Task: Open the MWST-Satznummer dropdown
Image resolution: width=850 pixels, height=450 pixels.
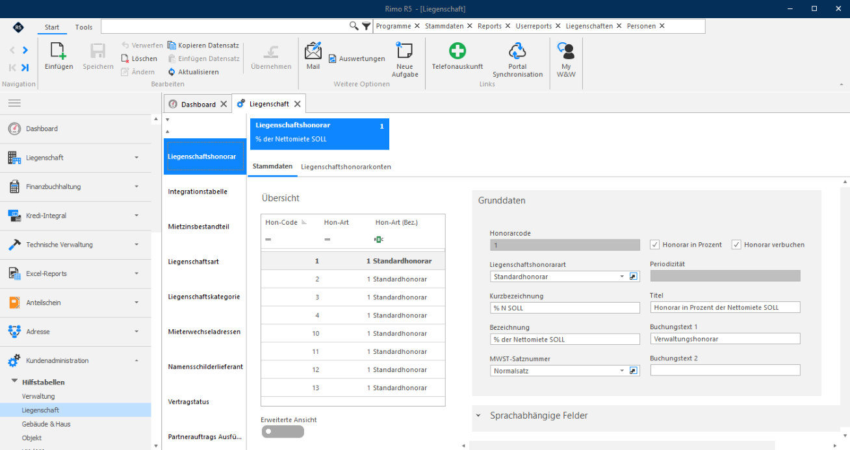Action: pos(623,371)
